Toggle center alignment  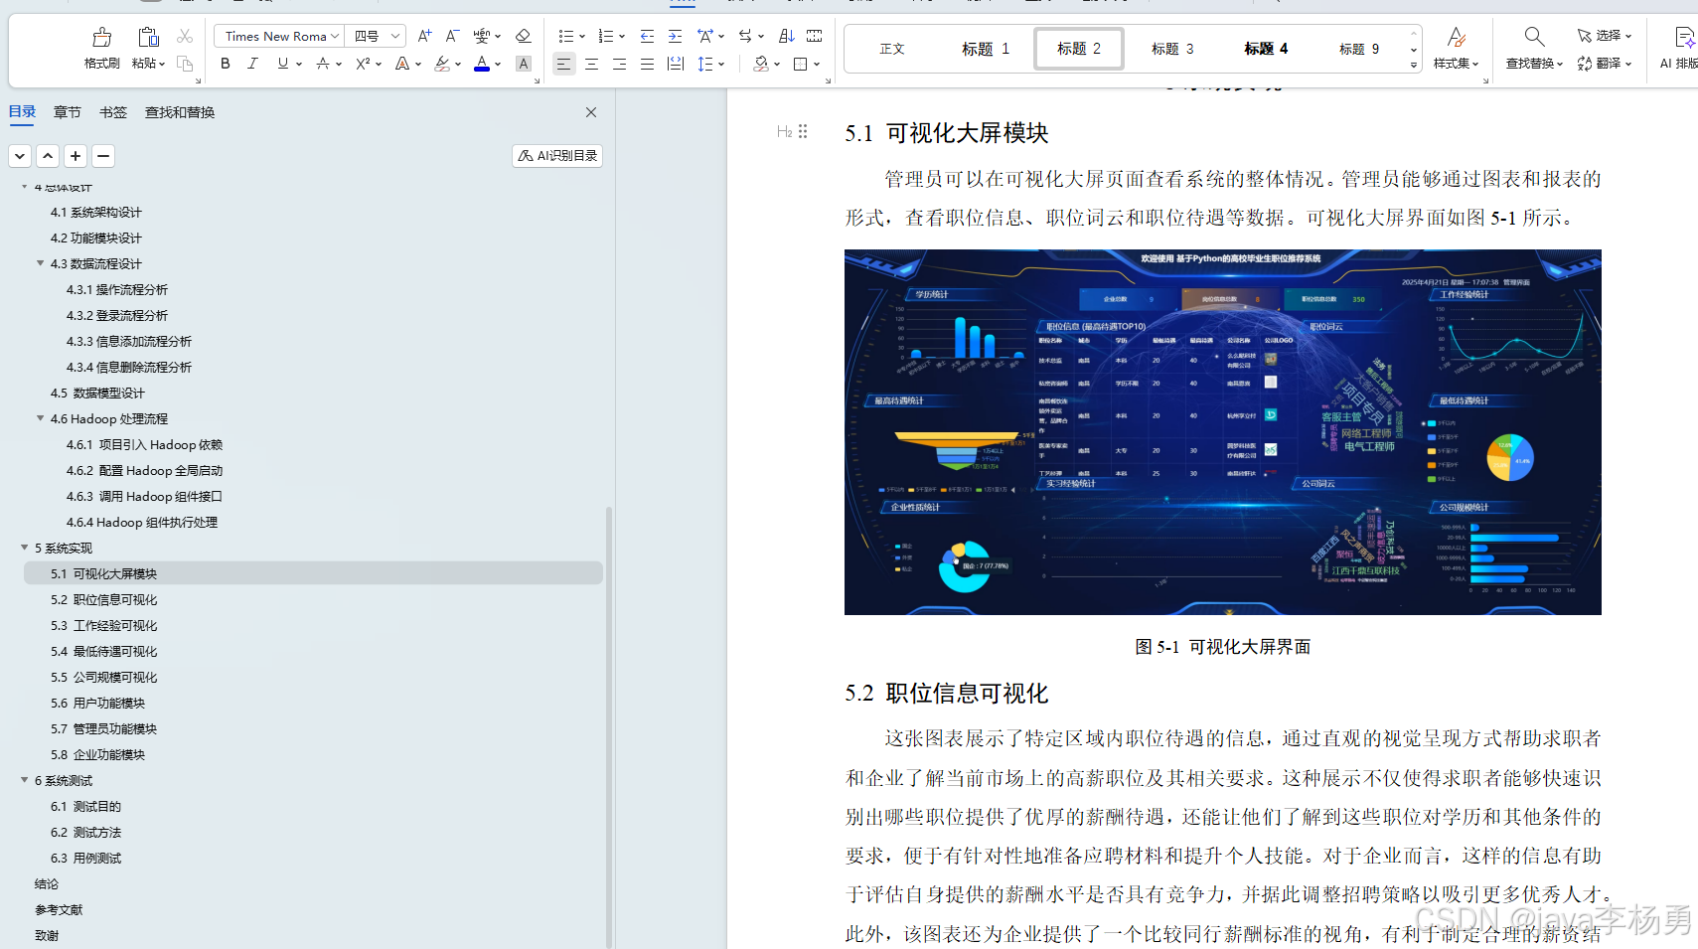pos(591,64)
